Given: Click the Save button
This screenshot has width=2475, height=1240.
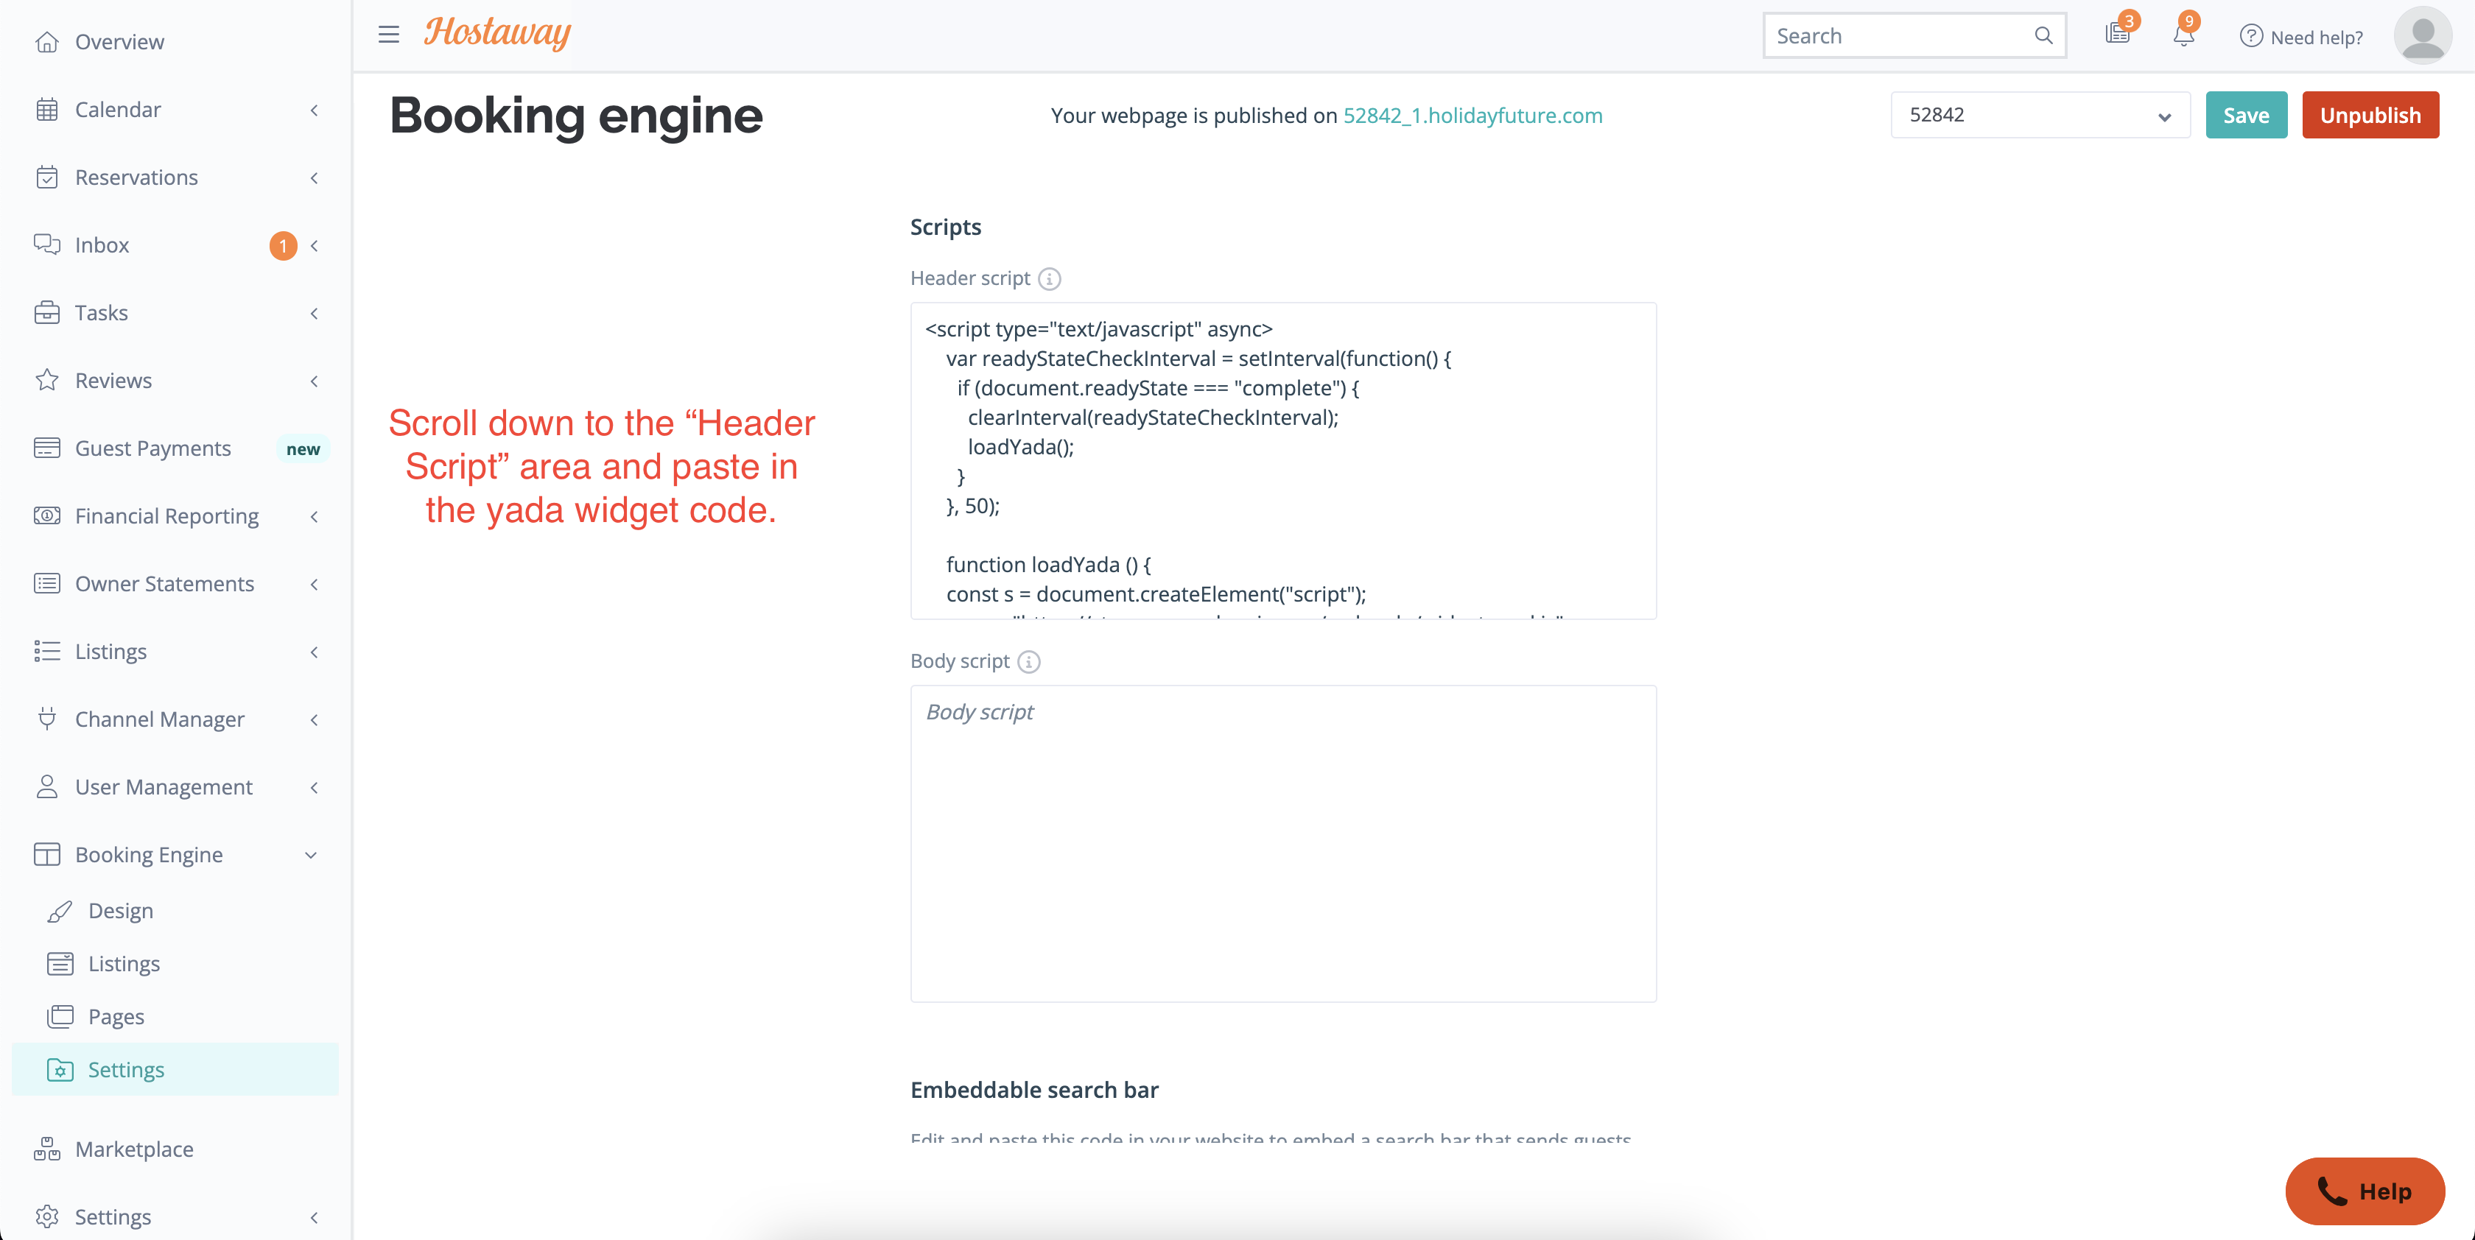Looking at the screenshot, I should (x=2245, y=116).
